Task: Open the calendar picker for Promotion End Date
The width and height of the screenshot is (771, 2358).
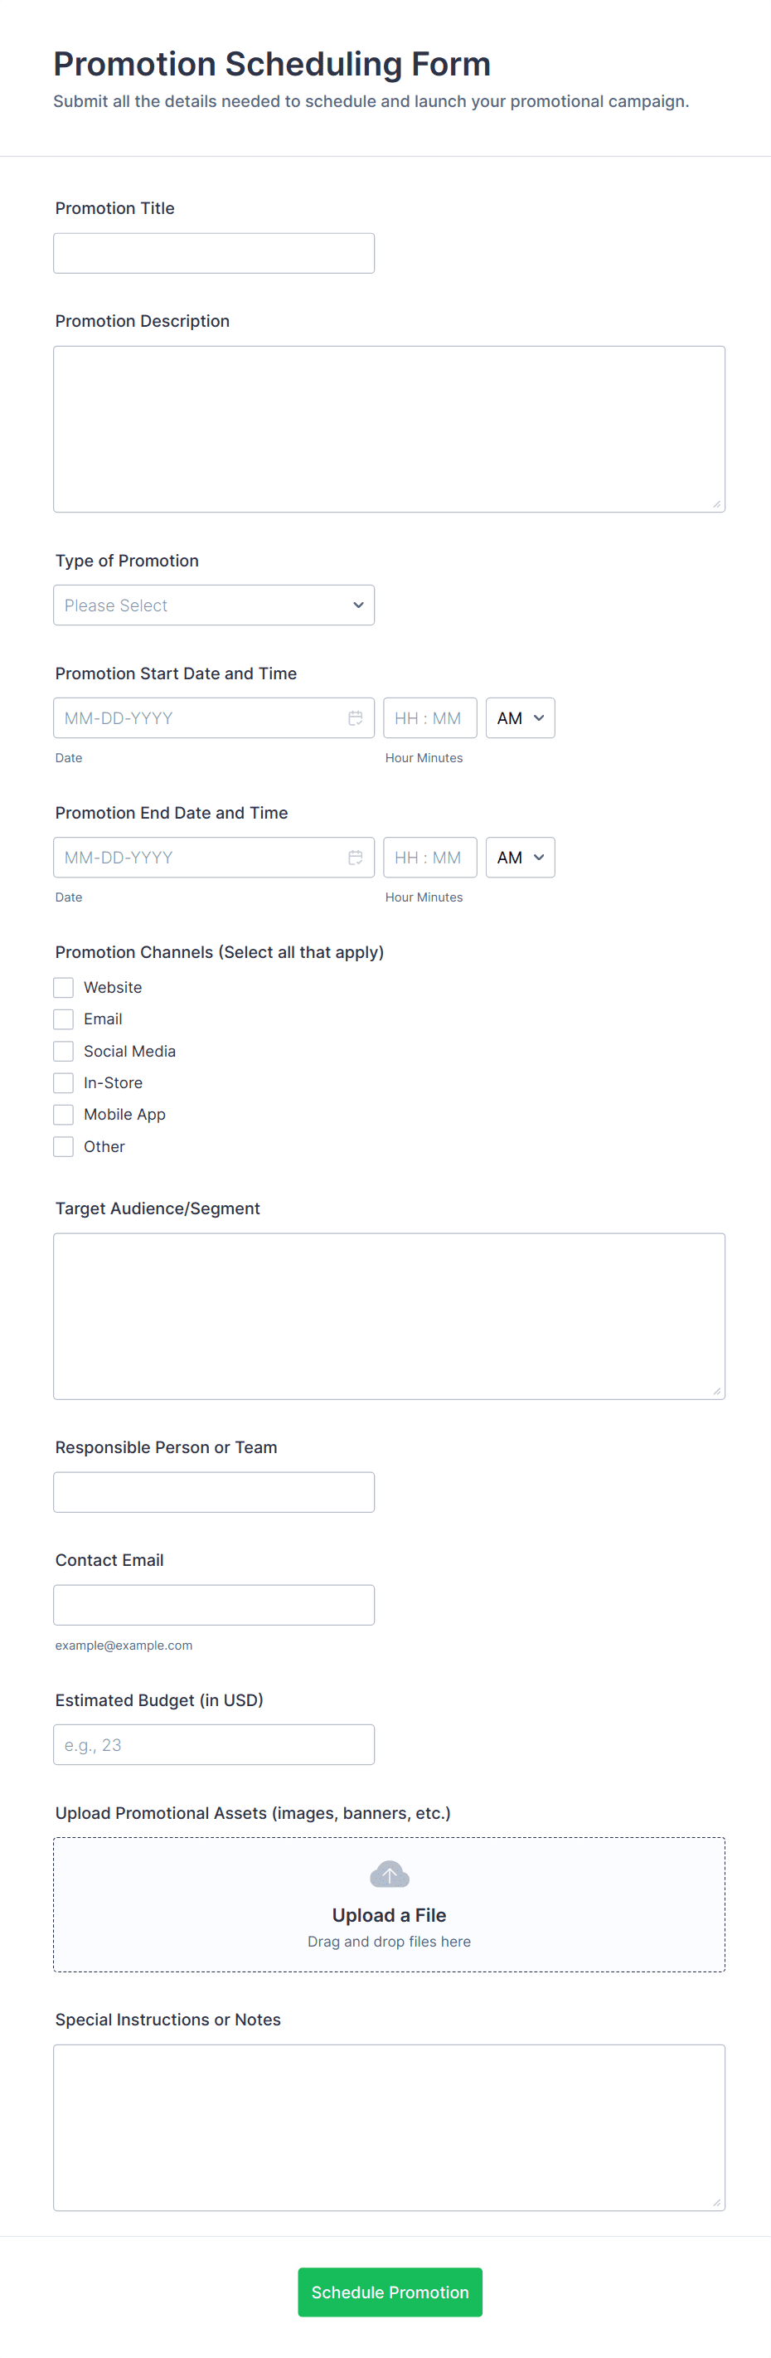Action: 356,857
